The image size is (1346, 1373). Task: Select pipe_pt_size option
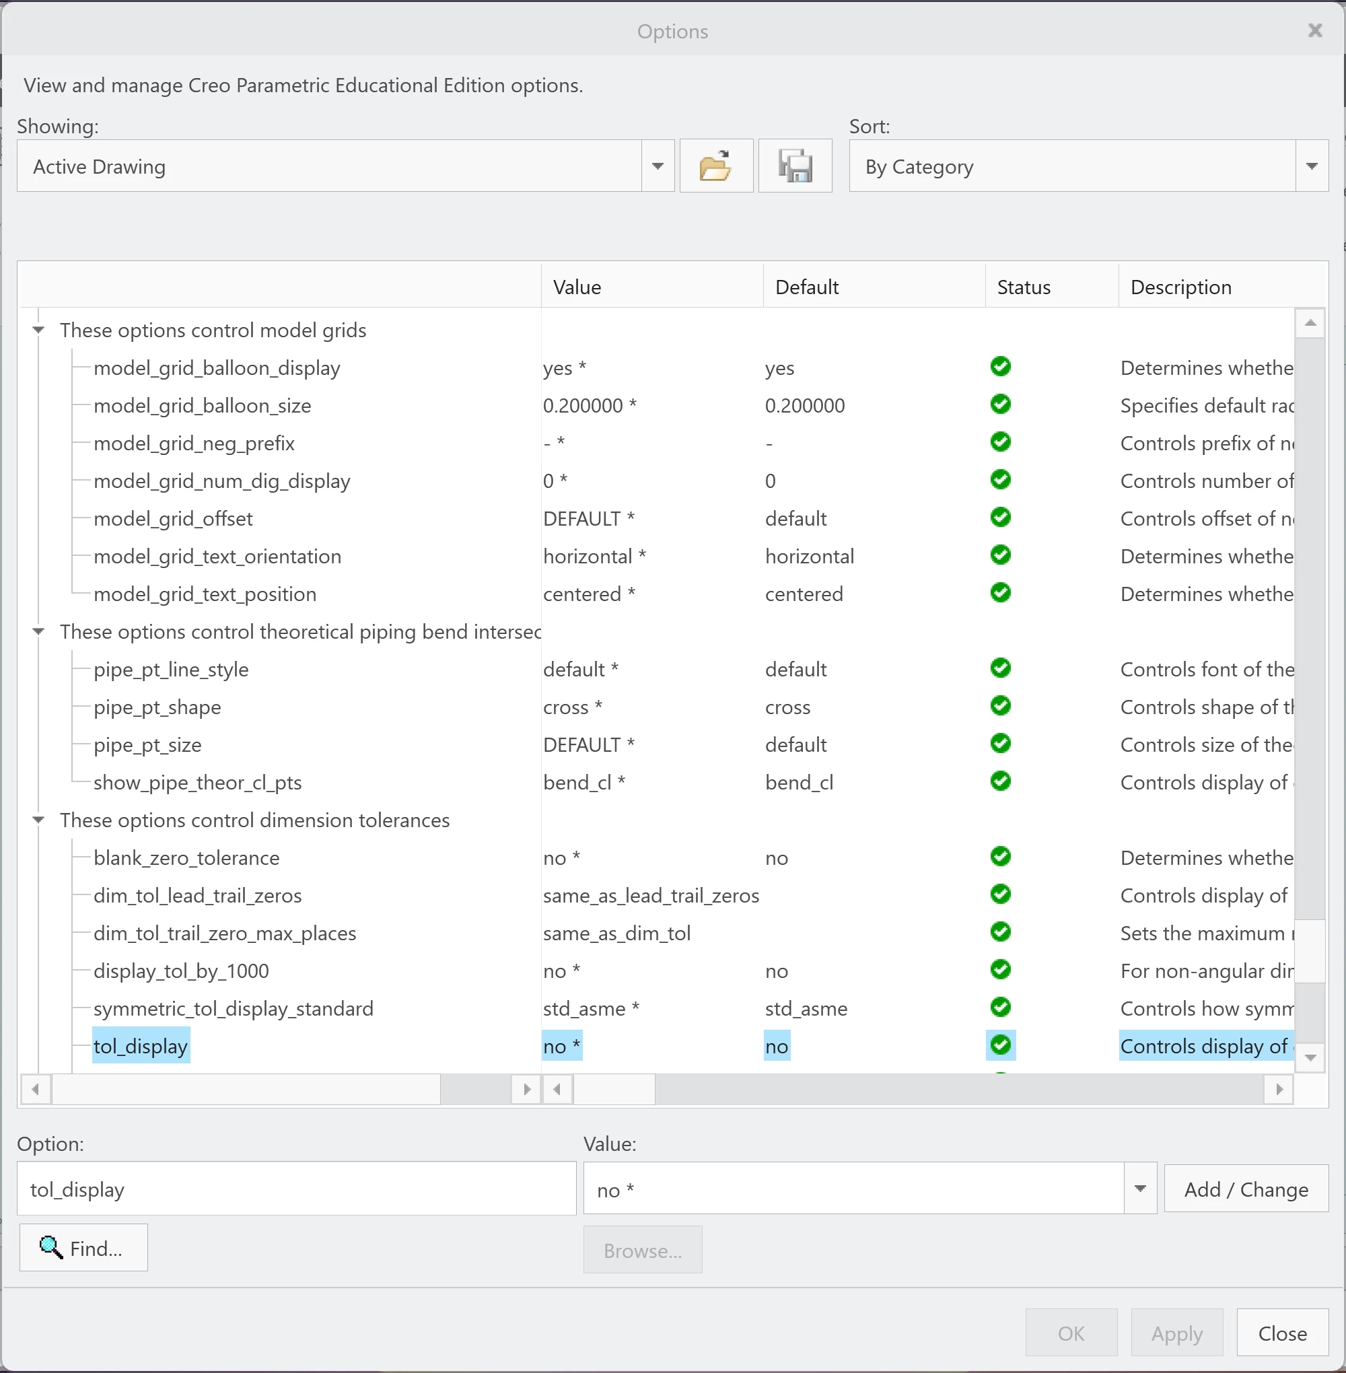point(148,745)
